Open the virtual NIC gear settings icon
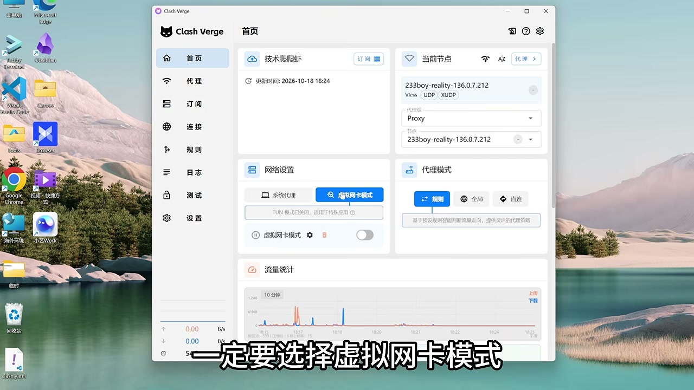This screenshot has width=694, height=390. (310, 235)
